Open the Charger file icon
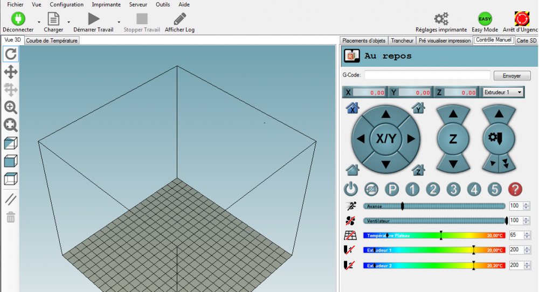This screenshot has width=539, height=292. coord(53,19)
